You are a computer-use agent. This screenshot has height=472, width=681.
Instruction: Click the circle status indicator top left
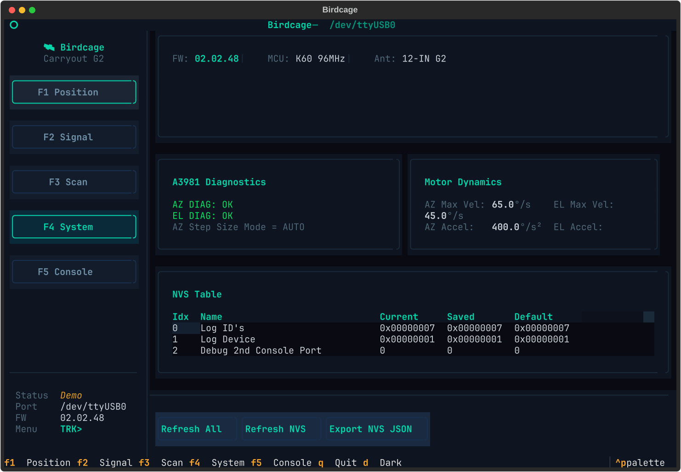(x=14, y=25)
